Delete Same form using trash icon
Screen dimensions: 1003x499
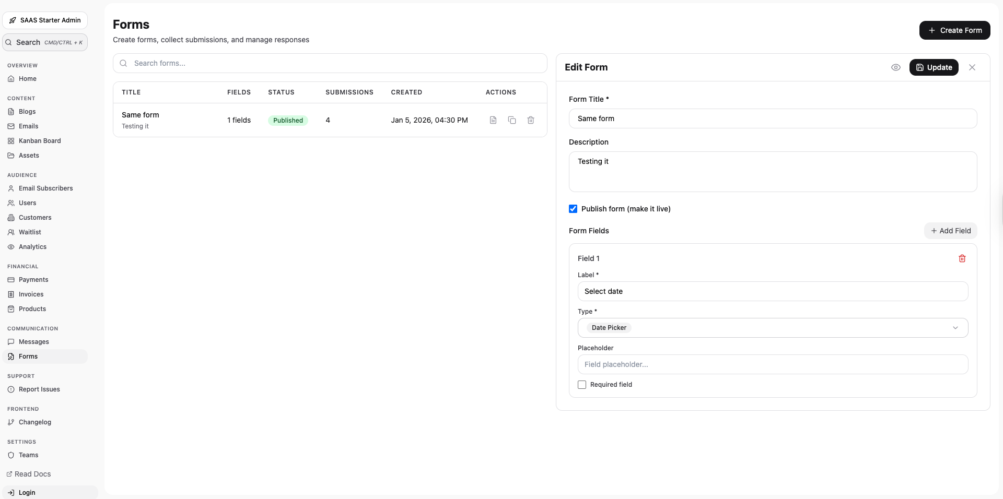coord(531,120)
